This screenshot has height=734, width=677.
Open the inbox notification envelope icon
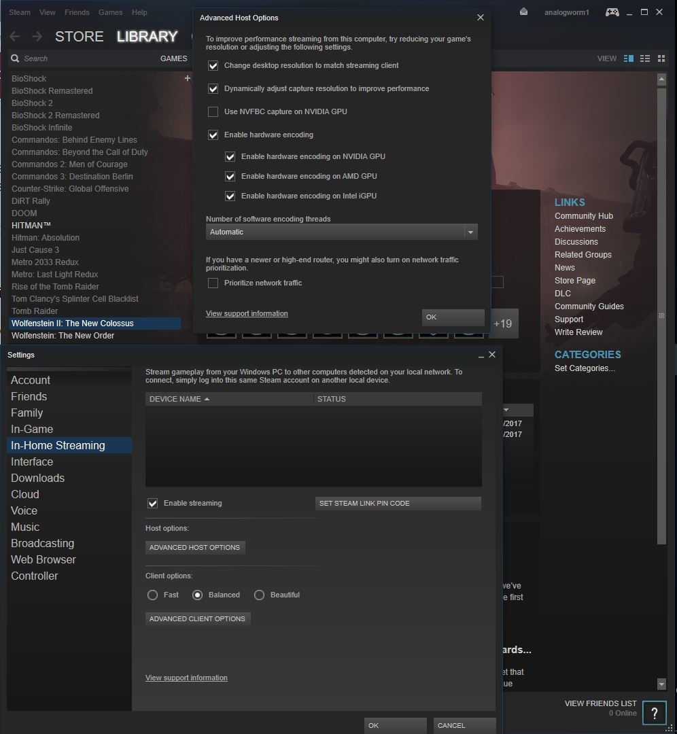coord(523,12)
